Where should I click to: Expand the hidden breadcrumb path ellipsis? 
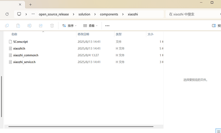click(x=33, y=14)
